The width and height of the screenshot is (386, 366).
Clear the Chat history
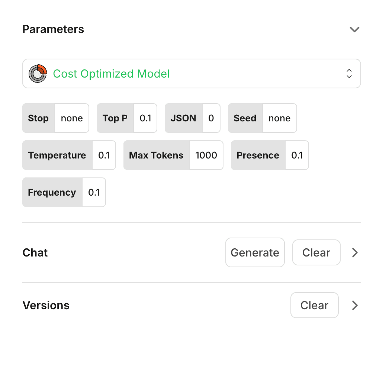(316, 253)
